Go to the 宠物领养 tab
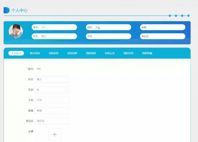The image size is (198, 142). (72, 53)
